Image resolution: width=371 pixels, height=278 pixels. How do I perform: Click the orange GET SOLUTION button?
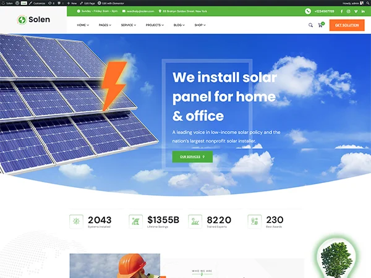click(347, 25)
